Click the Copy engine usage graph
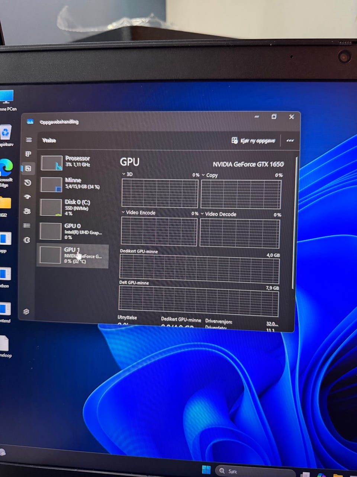This screenshot has width=357, height=477. [241, 194]
